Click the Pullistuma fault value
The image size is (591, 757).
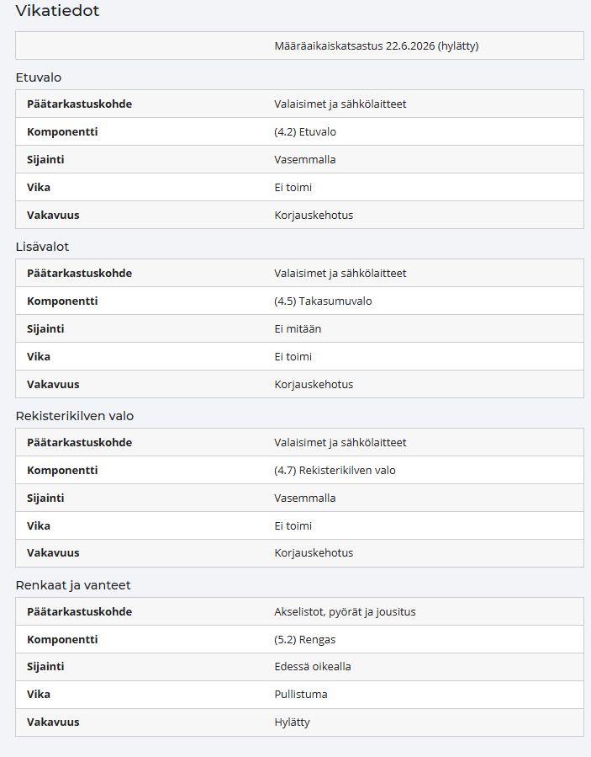coord(301,694)
